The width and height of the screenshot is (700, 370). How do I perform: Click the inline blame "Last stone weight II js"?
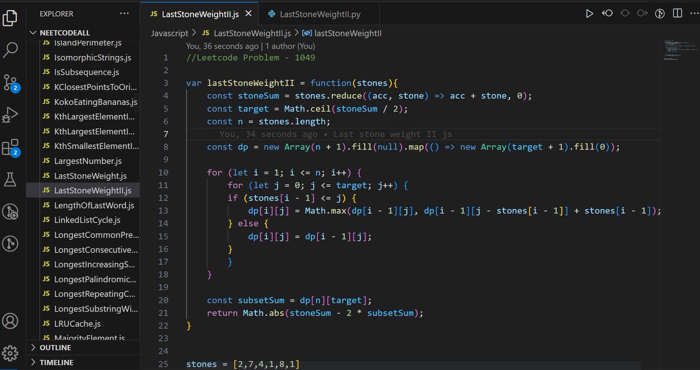pyautogui.click(x=393, y=134)
